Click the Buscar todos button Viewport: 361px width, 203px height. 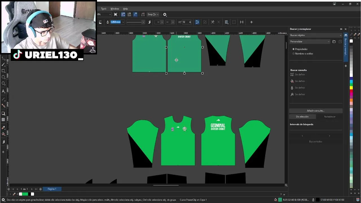click(x=316, y=142)
